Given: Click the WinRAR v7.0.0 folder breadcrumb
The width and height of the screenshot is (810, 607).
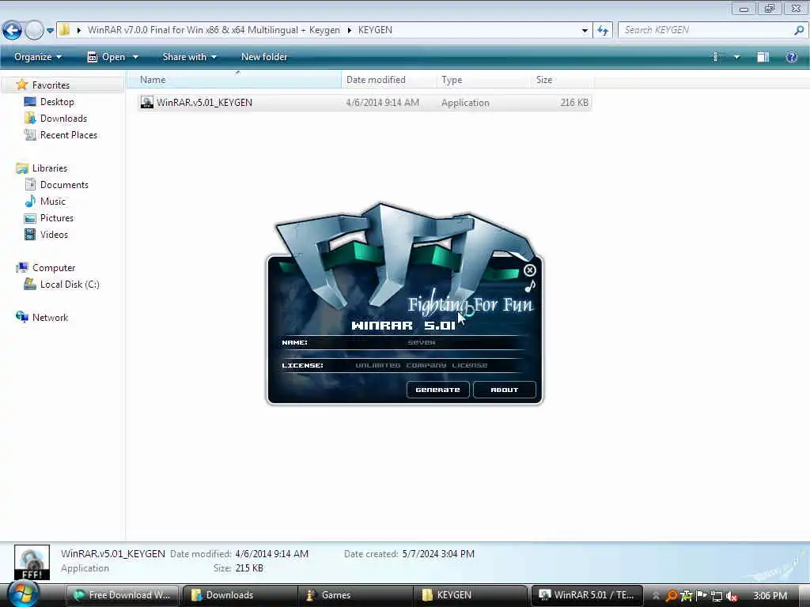Looking at the screenshot, I should 214,30.
